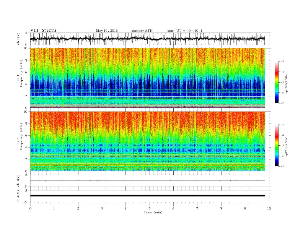Screen dimensions: 303x234
Task: Click the ch.2 spectrogram color scale bar
Action: coord(277,145)
